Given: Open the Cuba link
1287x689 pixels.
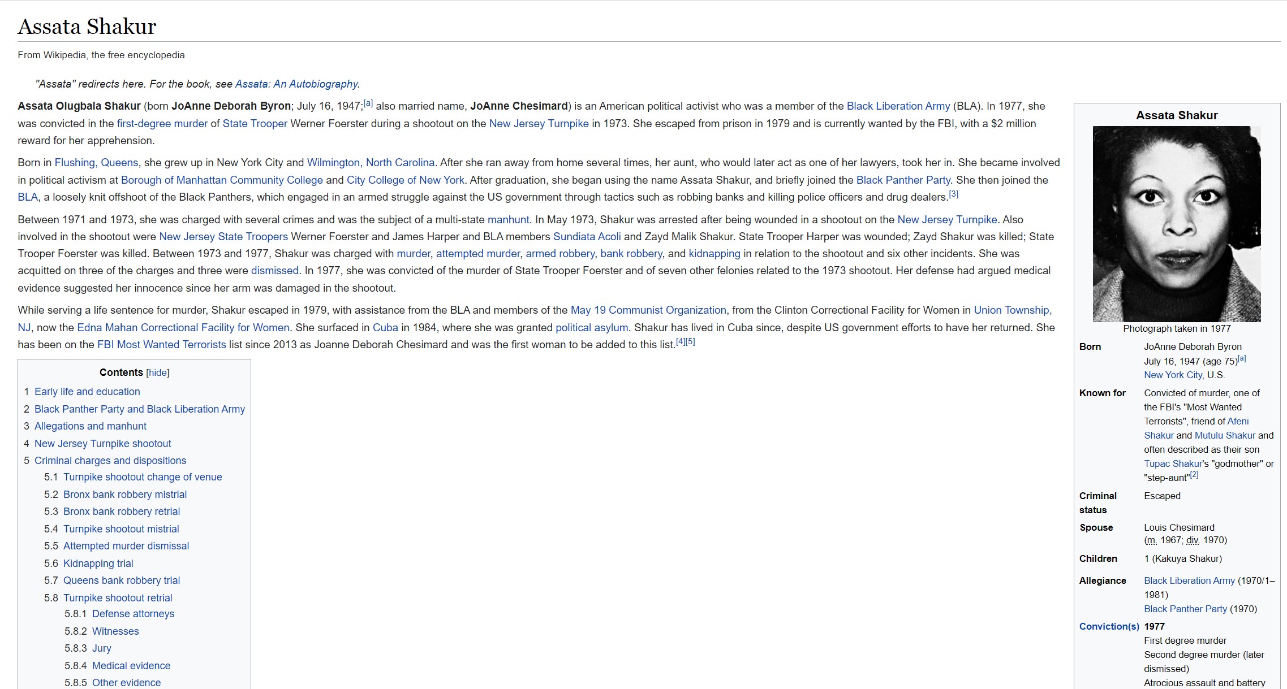Looking at the screenshot, I should point(385,328).
